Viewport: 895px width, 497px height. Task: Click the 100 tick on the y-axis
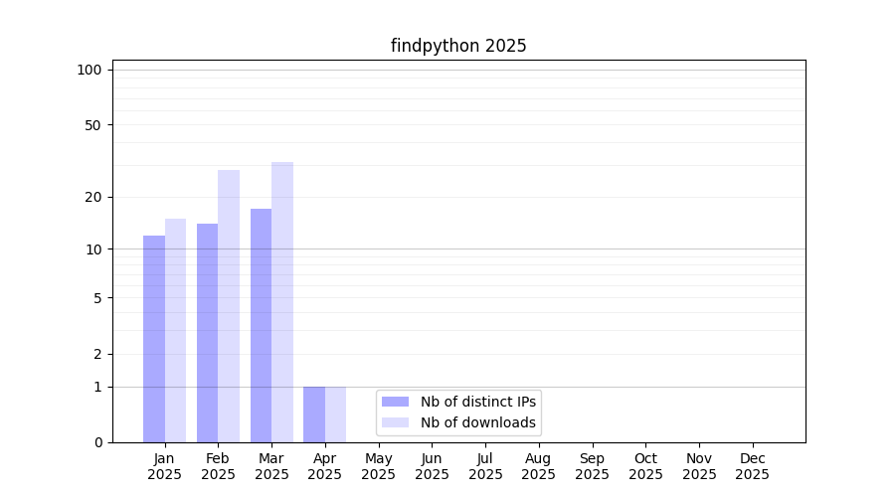pos(89,70)
